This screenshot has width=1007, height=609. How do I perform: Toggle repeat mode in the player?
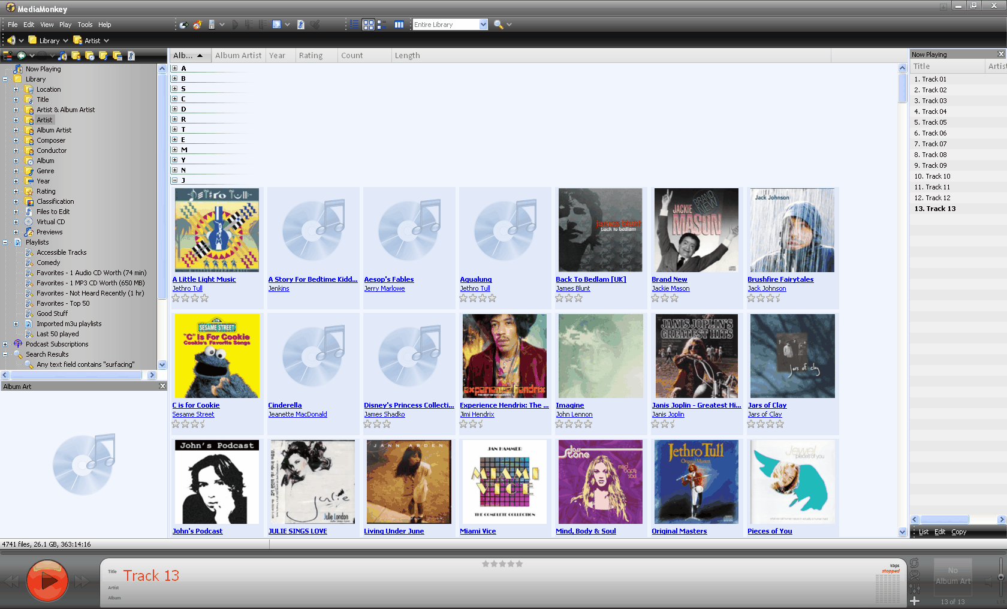914,563
